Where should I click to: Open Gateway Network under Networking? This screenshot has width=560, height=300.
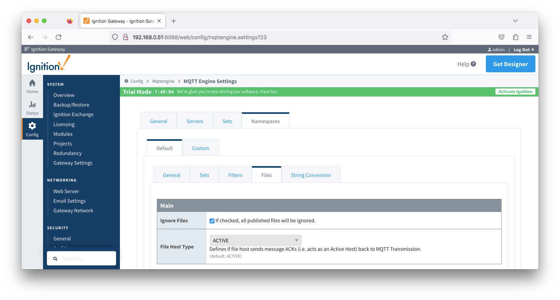[x=73, y=210]
